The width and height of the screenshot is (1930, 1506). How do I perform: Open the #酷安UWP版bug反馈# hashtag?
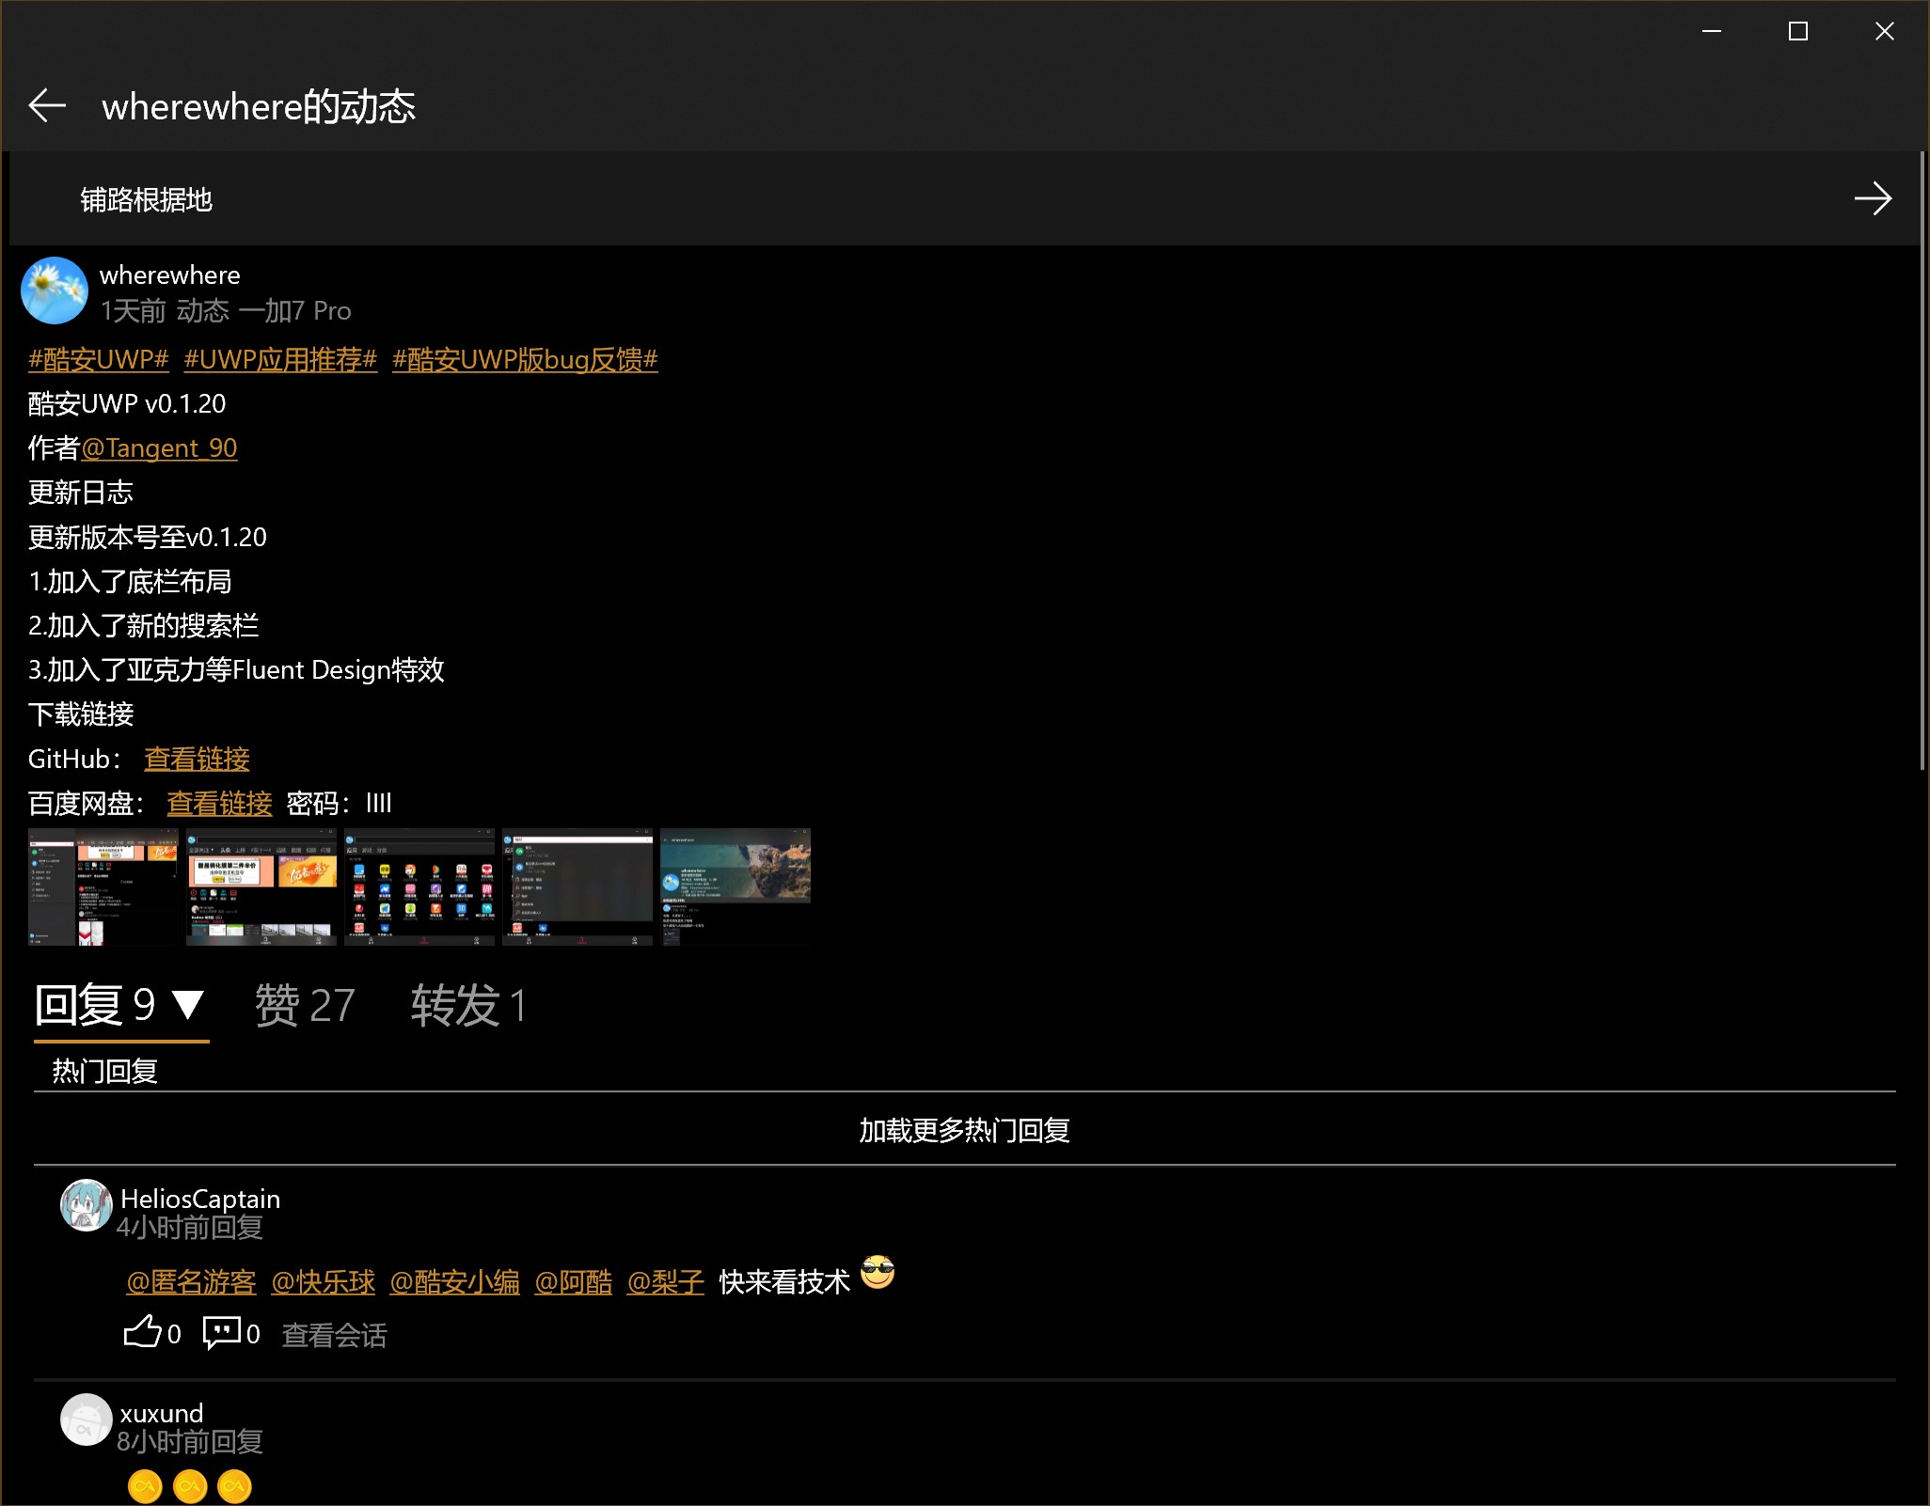[525, 359]
